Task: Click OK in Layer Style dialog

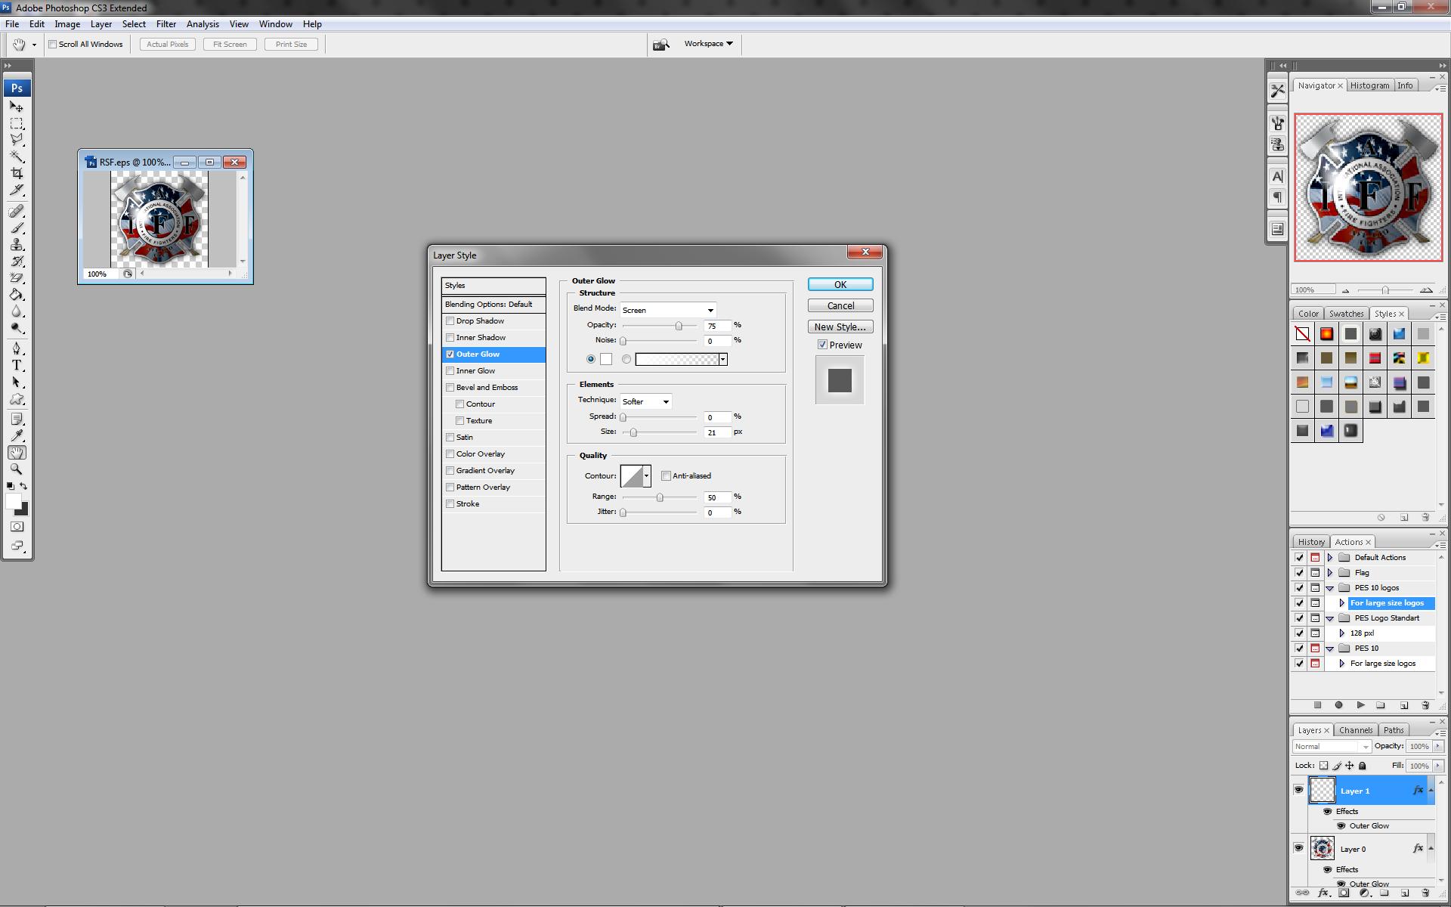Action: point(840,284)
